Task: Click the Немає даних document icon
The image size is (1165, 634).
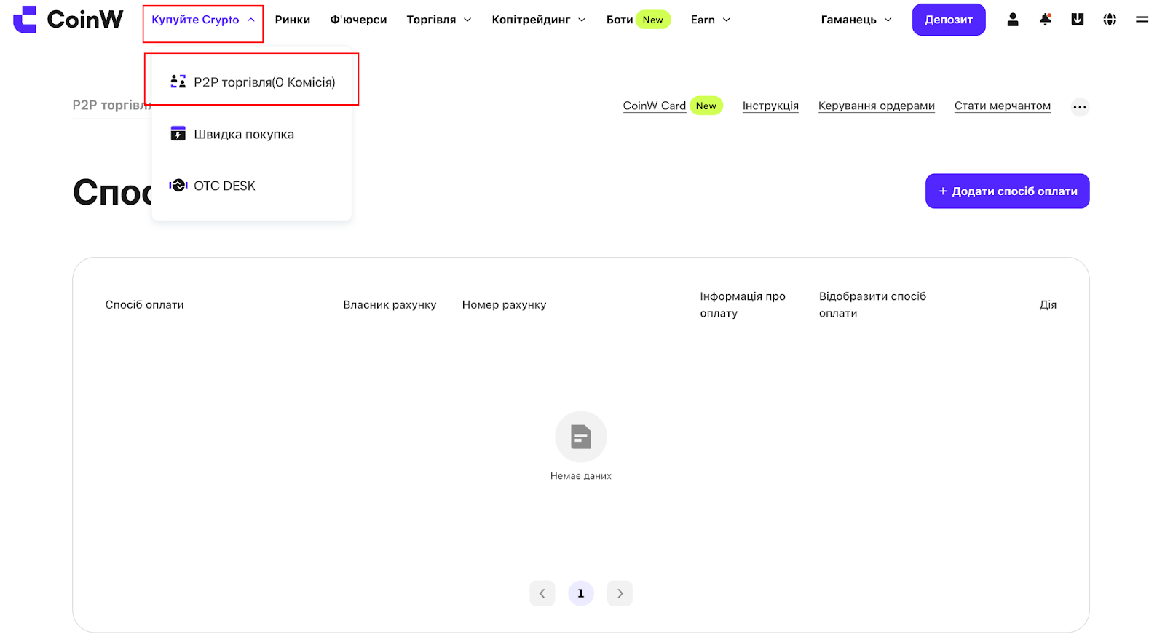Action: (580, 437)
